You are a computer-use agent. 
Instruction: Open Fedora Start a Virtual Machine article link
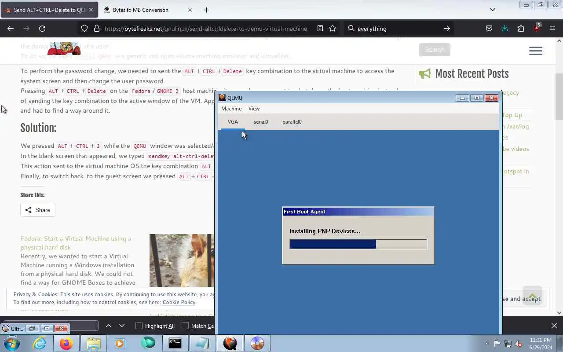76,243
